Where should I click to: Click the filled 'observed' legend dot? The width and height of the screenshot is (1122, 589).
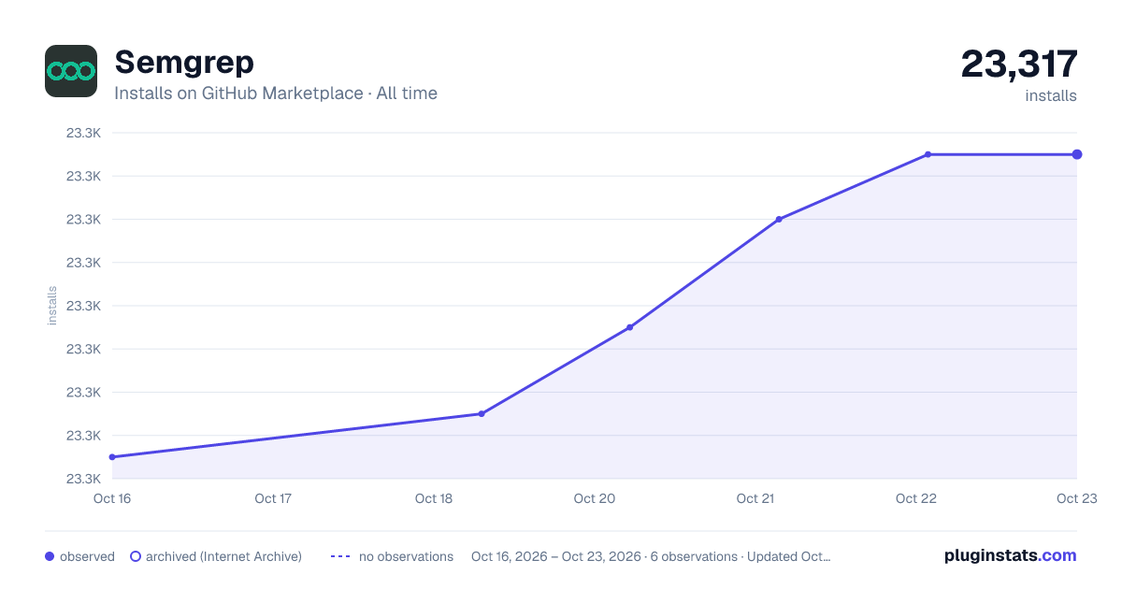tap(50, 556)
